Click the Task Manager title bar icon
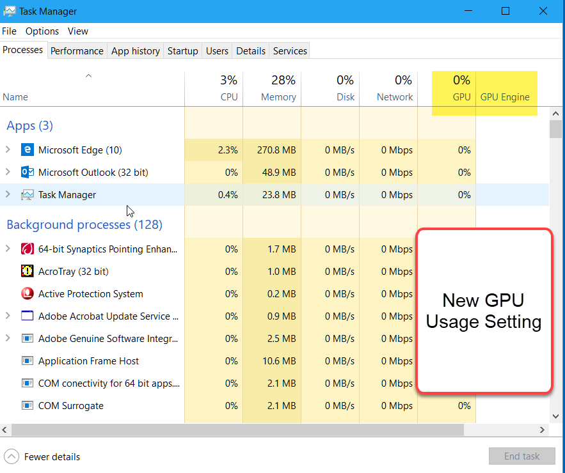 (9, 12)
